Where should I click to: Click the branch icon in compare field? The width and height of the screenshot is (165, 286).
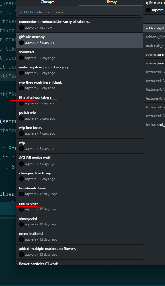click(21, 12)
